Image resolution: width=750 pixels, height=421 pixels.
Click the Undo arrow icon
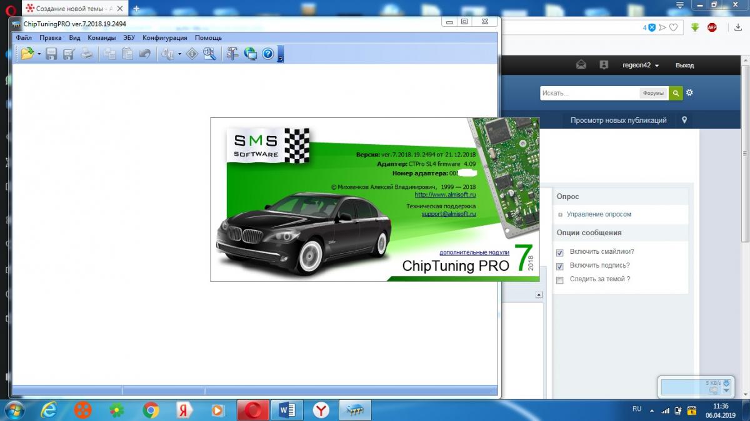144,54
